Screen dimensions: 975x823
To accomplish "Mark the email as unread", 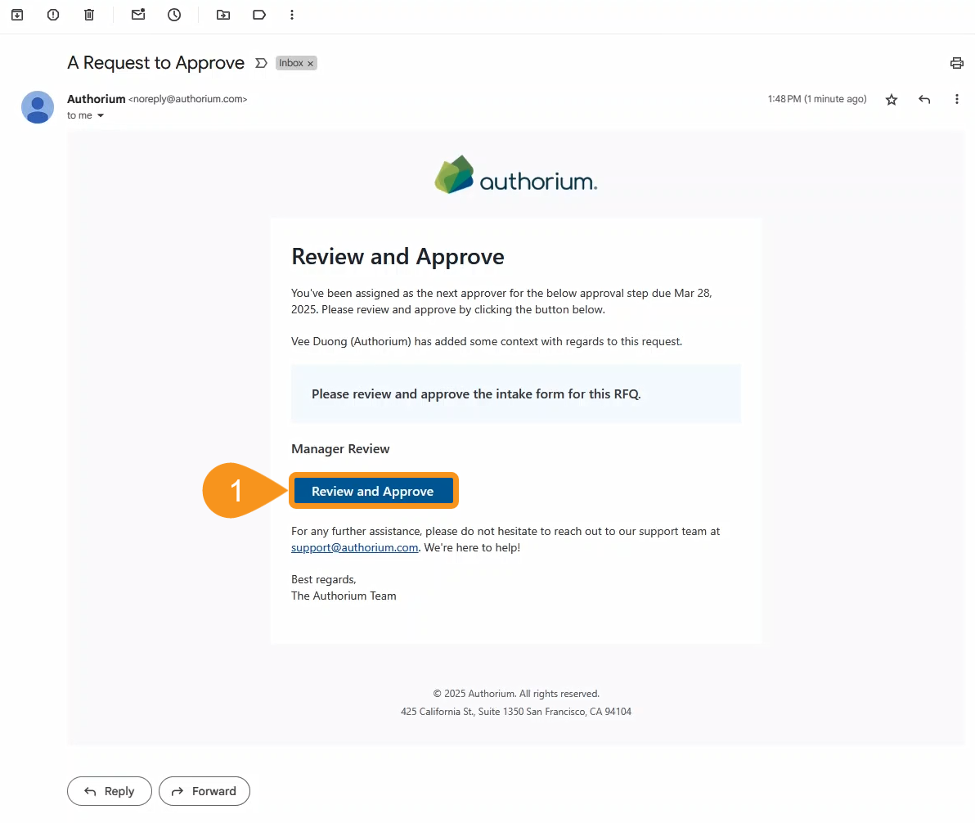I will pyautogui.click(x=137, y=15).
